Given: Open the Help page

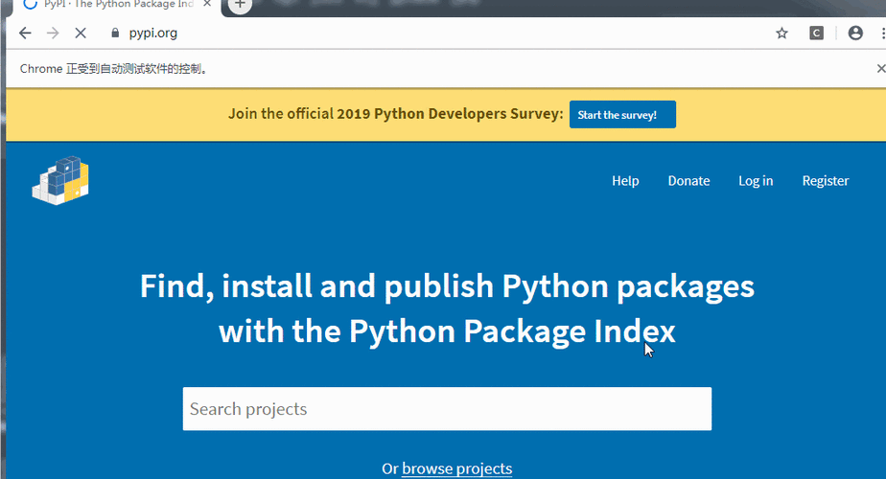Looking at the screenshot, I should click(625, 181).
